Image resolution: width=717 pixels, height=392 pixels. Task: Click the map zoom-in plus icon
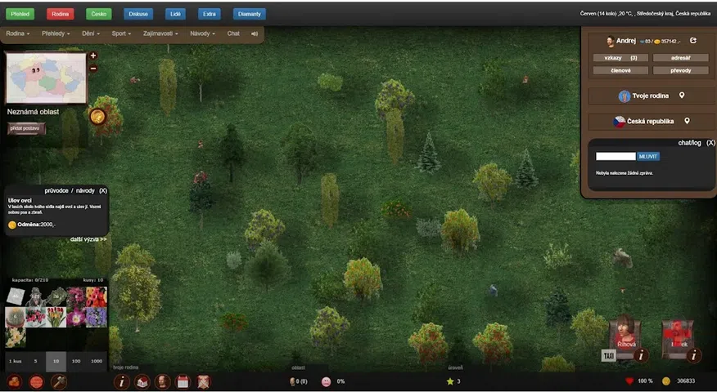click(x=93, y=56)
